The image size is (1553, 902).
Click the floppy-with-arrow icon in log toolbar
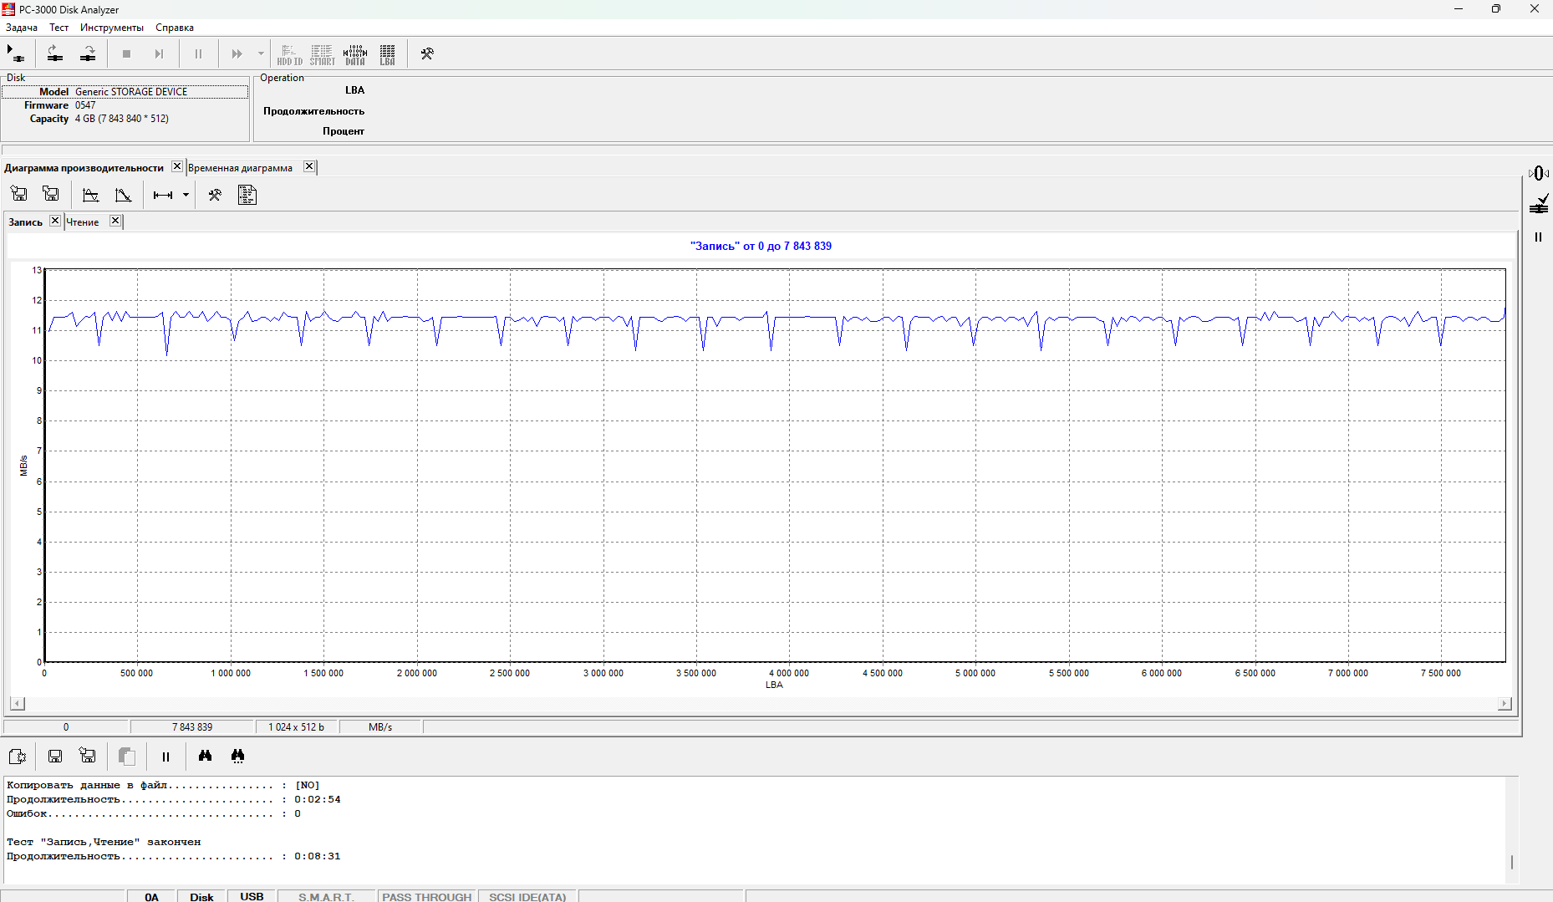click(87, 757)
